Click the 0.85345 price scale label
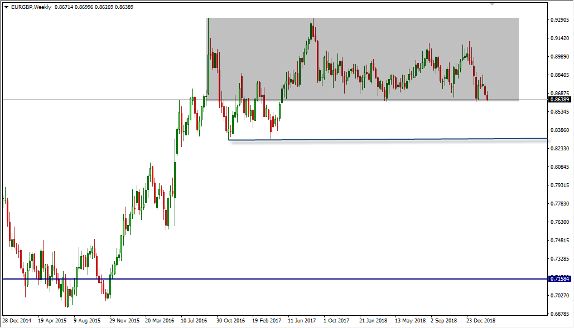 click(559, 111)
